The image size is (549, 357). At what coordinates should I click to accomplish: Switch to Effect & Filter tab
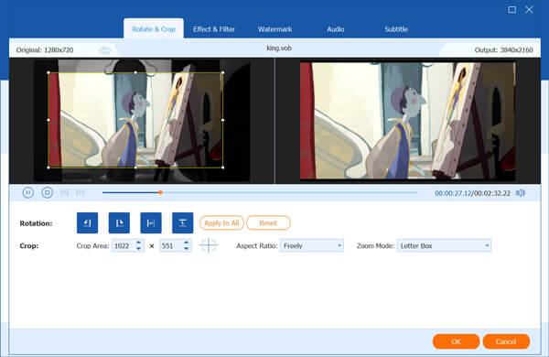[214, 29]
